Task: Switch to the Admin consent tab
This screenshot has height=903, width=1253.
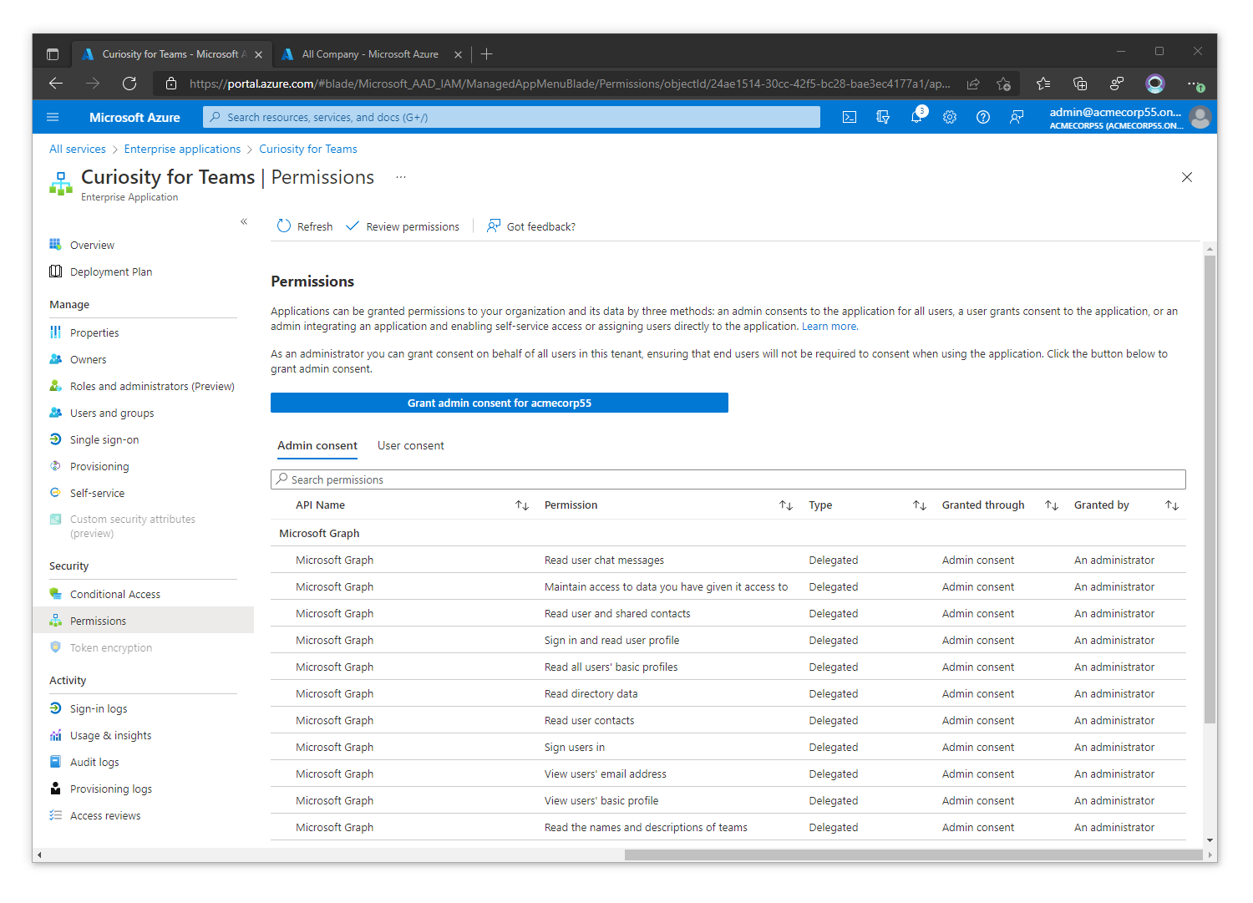Action: [x=317, y=445]
